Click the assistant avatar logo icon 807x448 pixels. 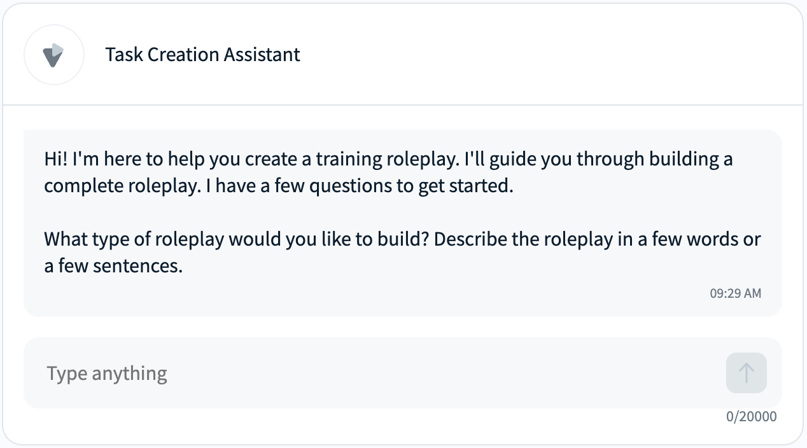tap(54, 55)
